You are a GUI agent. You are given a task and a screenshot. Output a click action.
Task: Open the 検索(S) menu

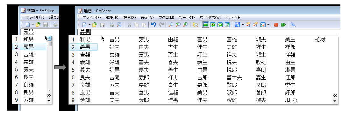130,17
